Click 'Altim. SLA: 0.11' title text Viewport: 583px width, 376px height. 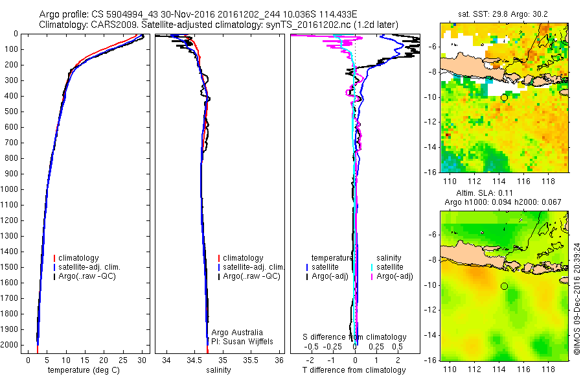point(485,193)
